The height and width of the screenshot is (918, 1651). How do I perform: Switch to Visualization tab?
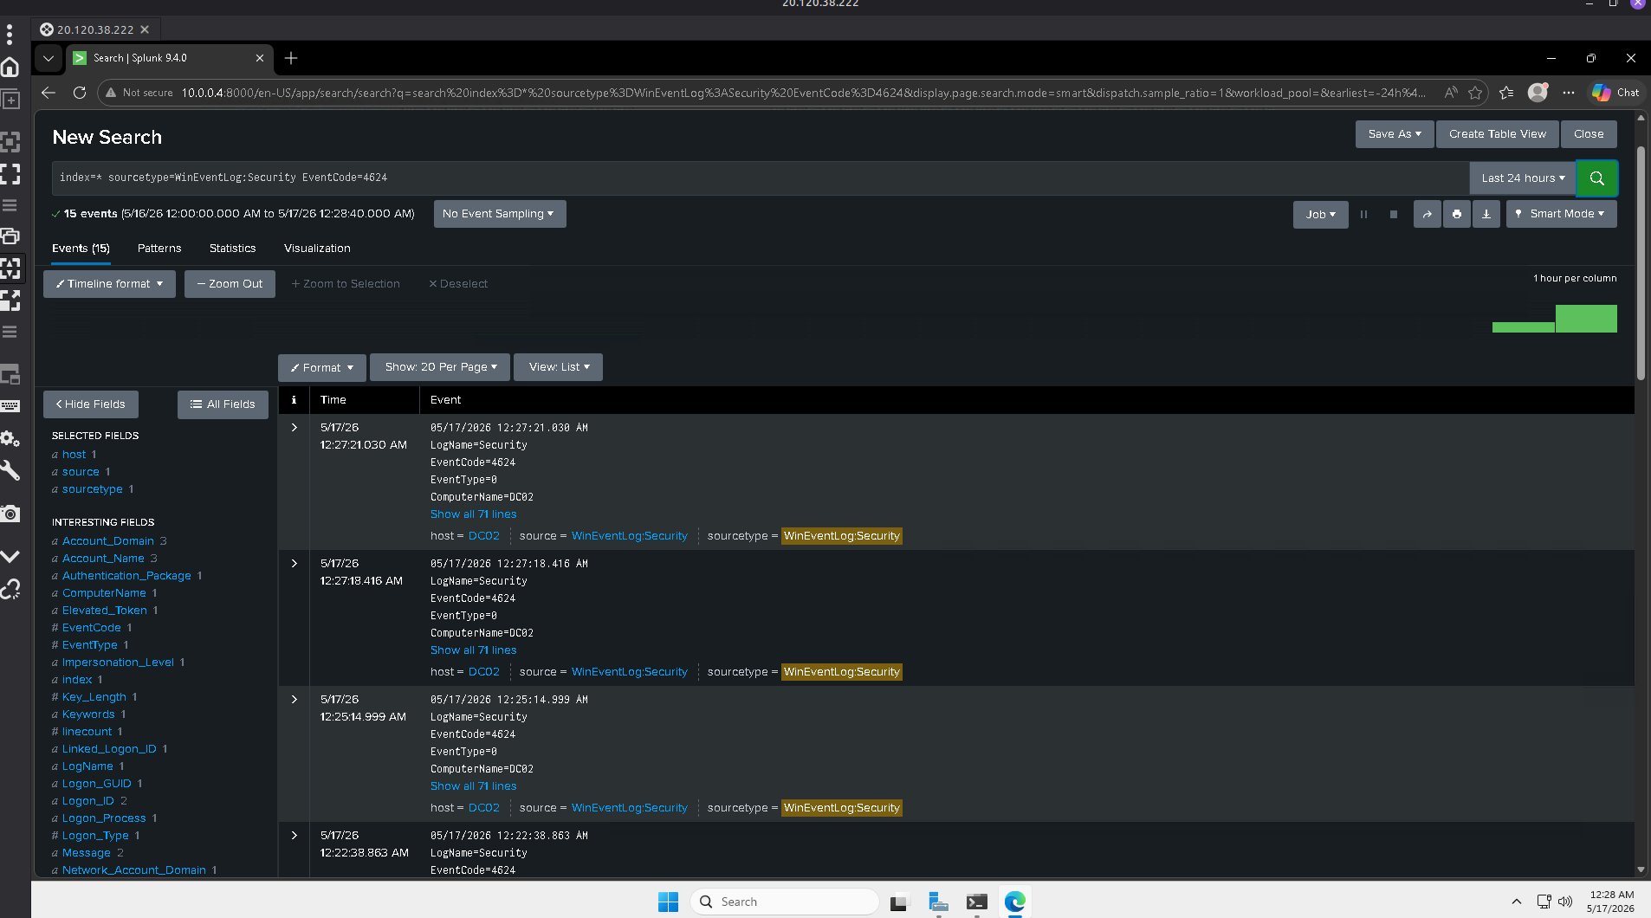point(317,249)
